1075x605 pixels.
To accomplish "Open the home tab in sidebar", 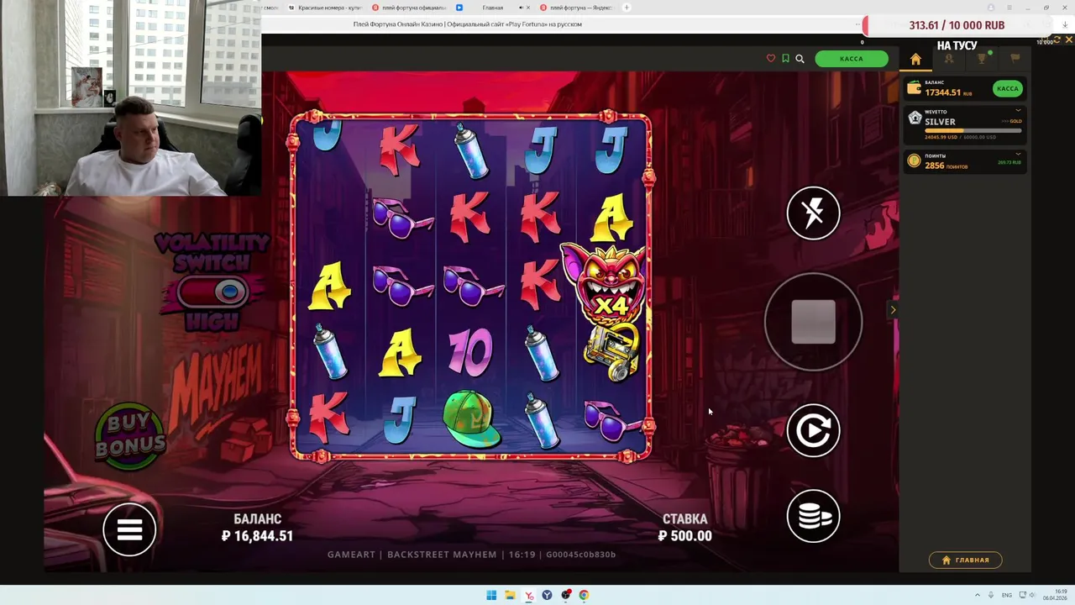I will pos(915,59).
